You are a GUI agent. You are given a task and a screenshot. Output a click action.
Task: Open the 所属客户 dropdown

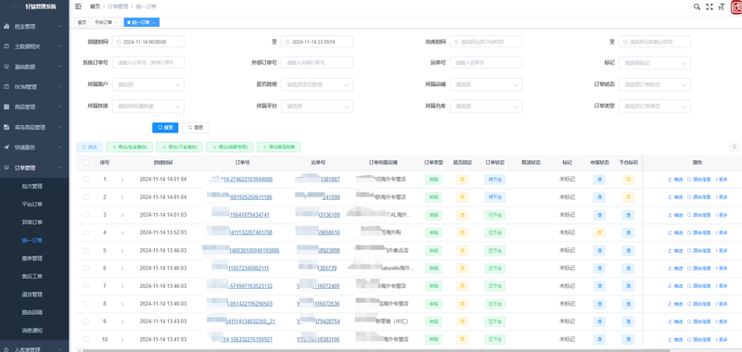[x=148, y=84]
